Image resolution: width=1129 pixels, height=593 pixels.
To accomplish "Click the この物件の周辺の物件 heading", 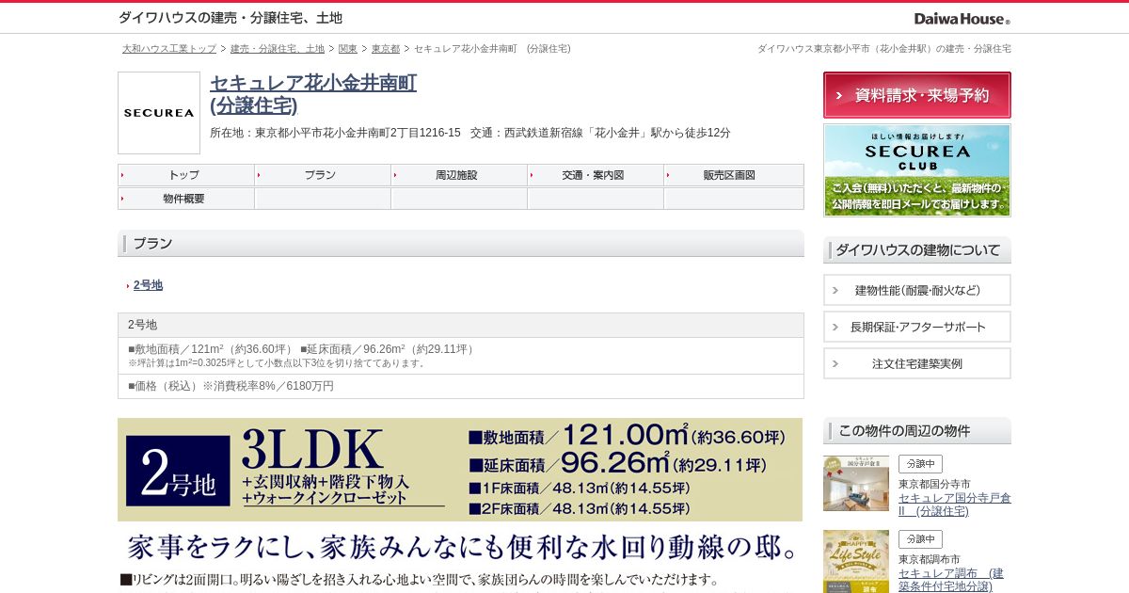I will coord(917,431).
